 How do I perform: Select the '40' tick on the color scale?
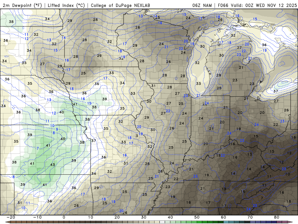170,217
